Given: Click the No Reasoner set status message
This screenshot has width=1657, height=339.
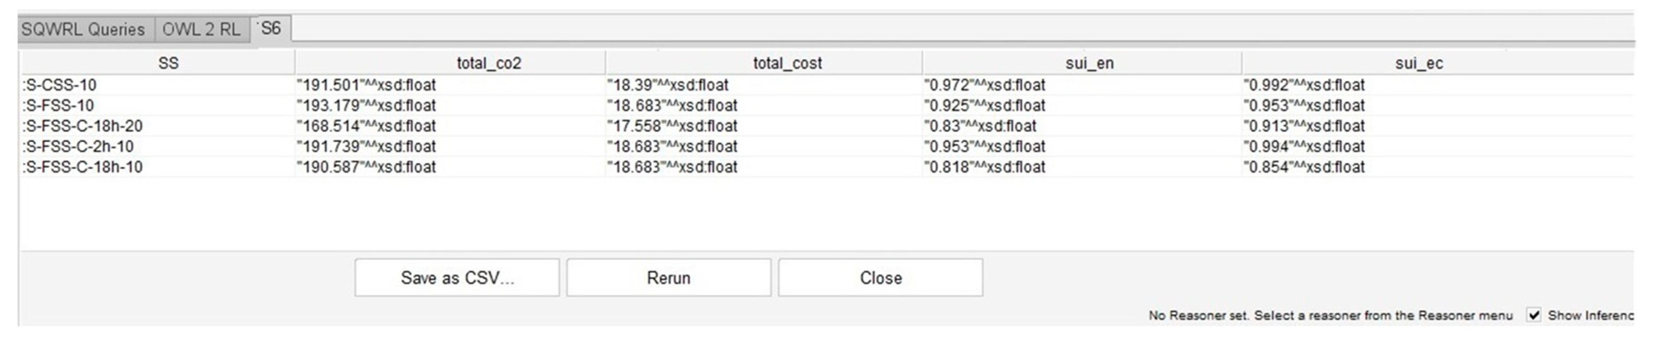Looking at the screenshot, I should tap(1330, 315).
